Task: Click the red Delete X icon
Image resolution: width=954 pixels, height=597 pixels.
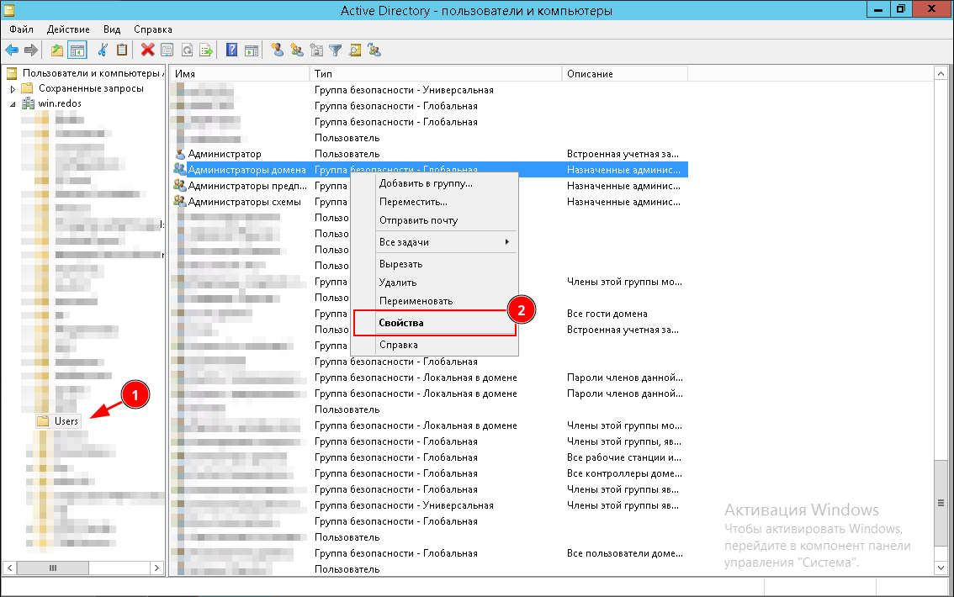Action: click(x=147, y=50)
